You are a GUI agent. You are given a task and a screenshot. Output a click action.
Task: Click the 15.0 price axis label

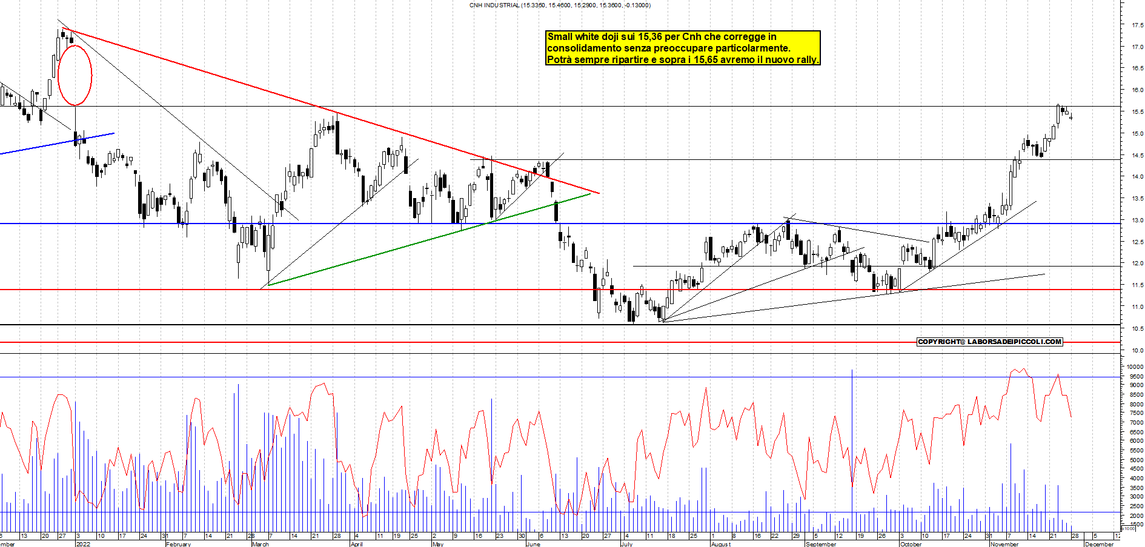(x=1137, y=134)
